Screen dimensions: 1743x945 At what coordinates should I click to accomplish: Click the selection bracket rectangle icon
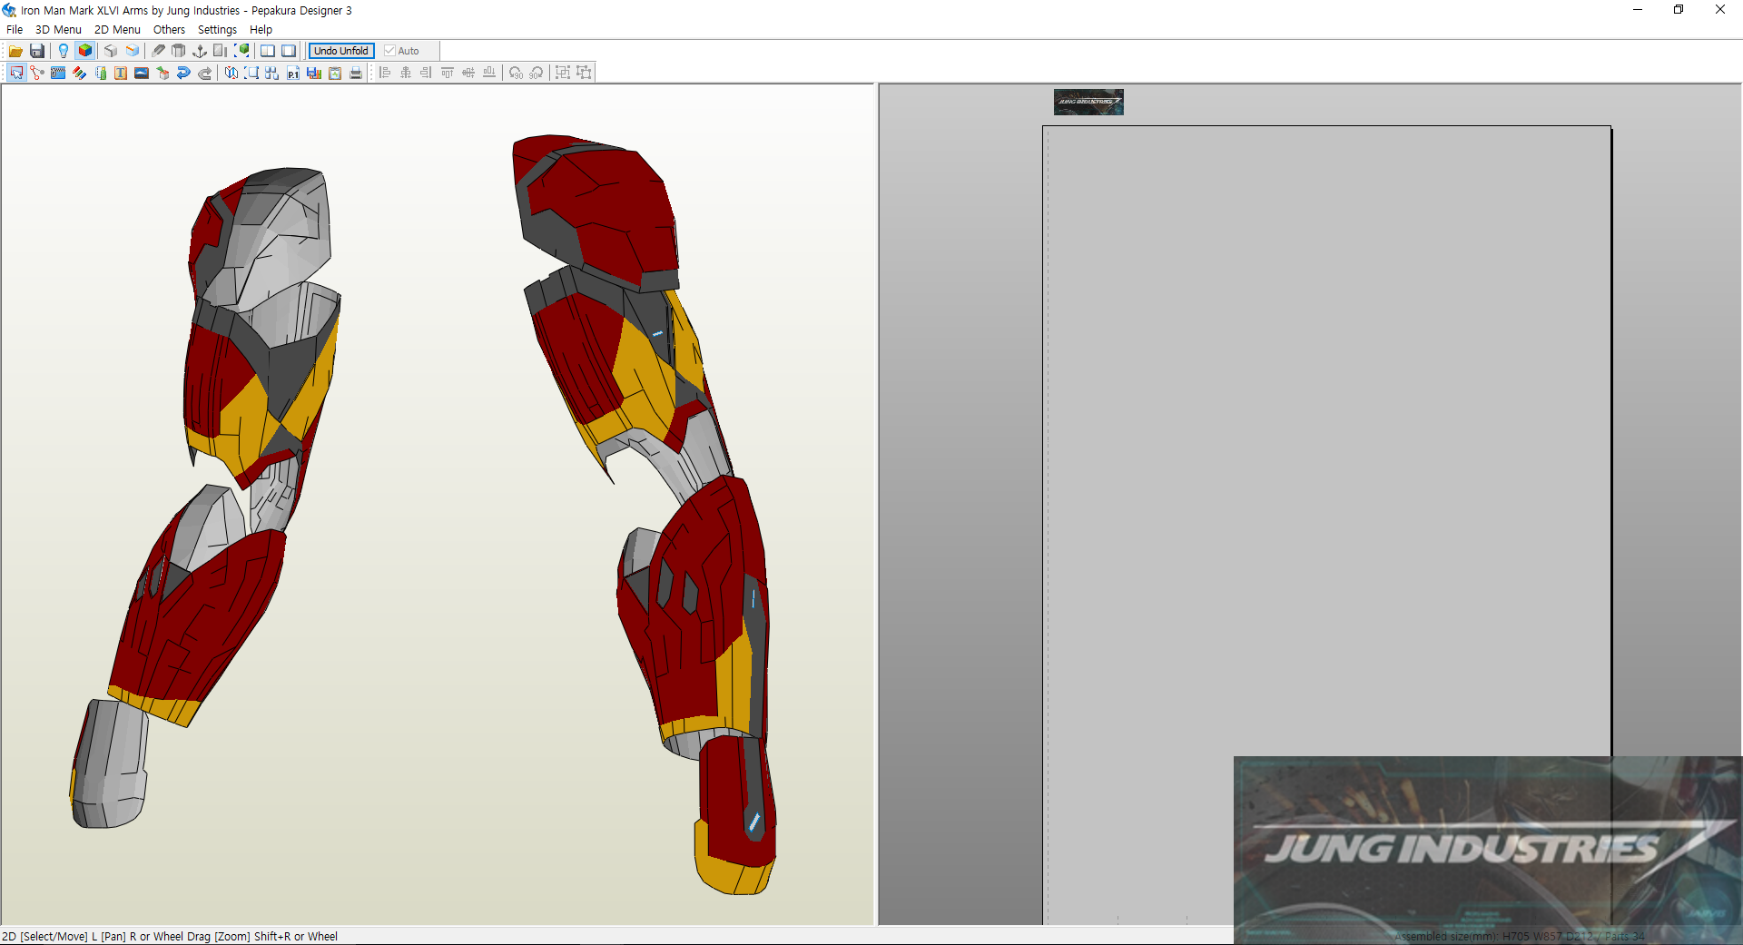(251, 73)
